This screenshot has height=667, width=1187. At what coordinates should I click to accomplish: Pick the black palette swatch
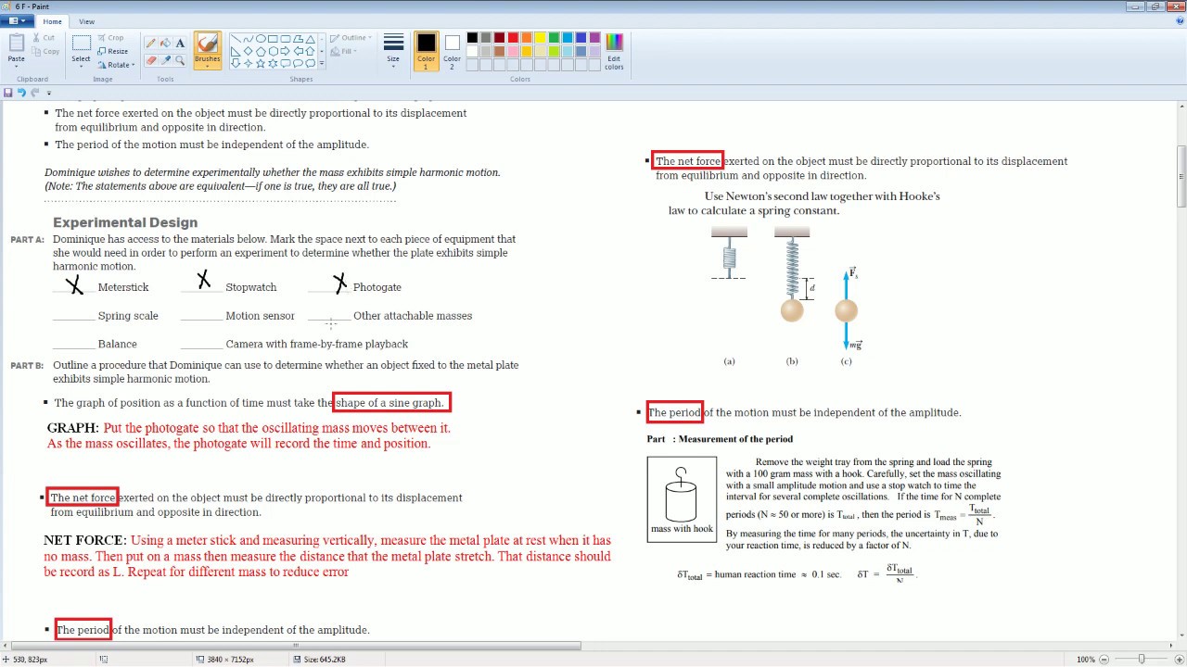click(x=472, y=38)
